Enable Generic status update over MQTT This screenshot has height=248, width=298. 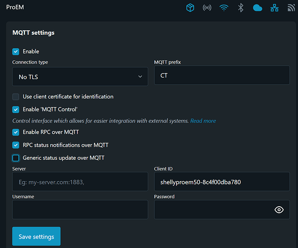click(16, 158)
